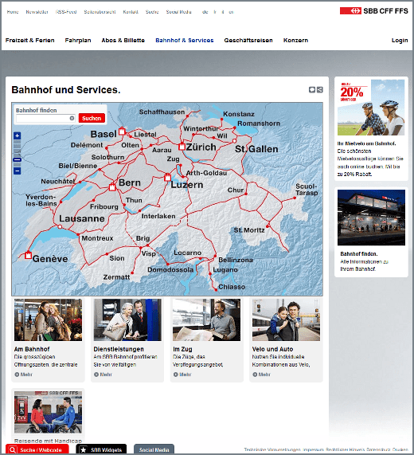Click the red Suchen button

pos(92,118)
